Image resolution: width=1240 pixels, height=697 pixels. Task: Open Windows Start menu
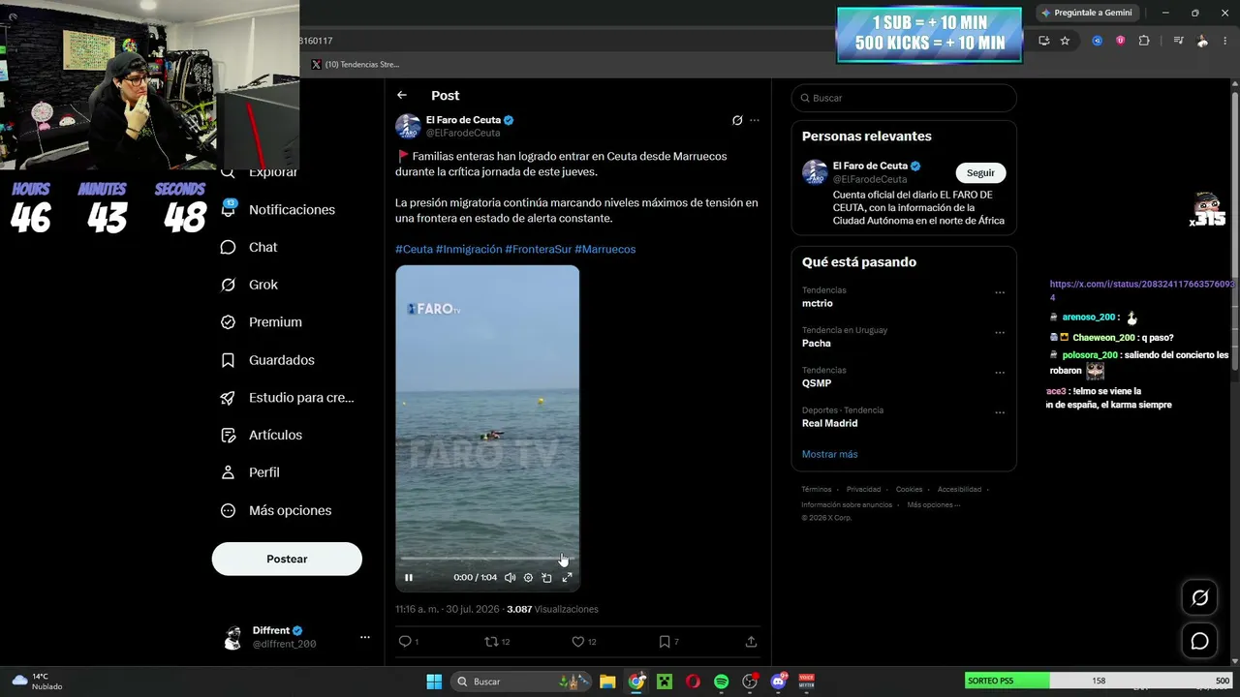tap(434, 682)
